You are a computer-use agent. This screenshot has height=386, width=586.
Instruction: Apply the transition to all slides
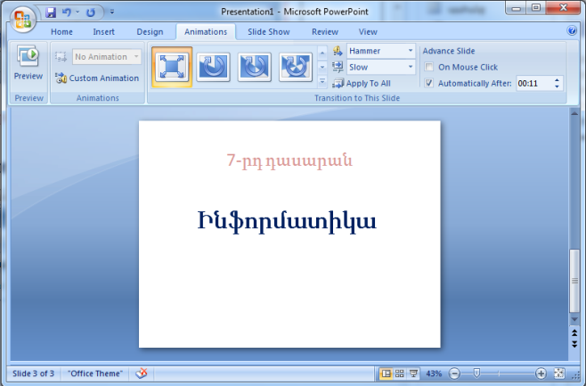(362, 84)
